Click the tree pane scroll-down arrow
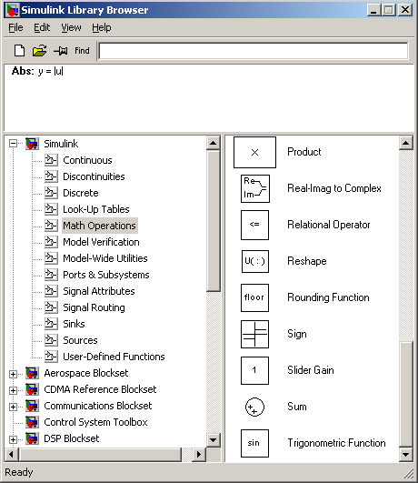418x483 pixels. coord(214,440)
